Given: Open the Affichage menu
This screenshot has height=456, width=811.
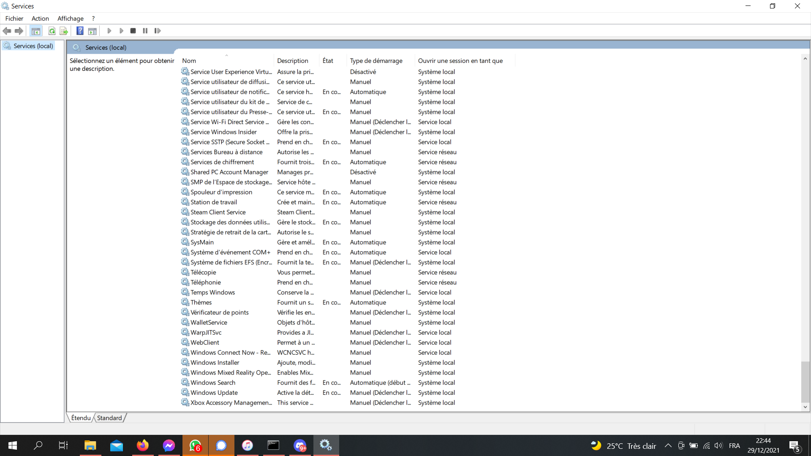Looking at the screenshot, I should click(70, 19).
